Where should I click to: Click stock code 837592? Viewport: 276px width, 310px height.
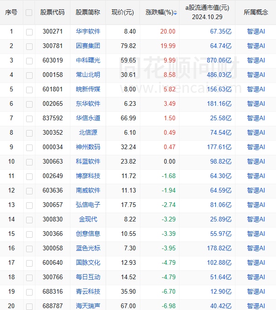[53, 118]
